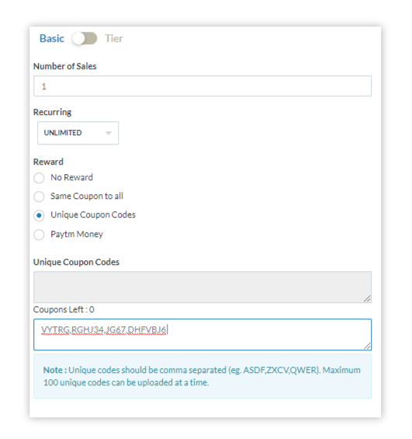412x439 pixels.
Task: Select the Basic mode label
Action: (x=52, y=38)
